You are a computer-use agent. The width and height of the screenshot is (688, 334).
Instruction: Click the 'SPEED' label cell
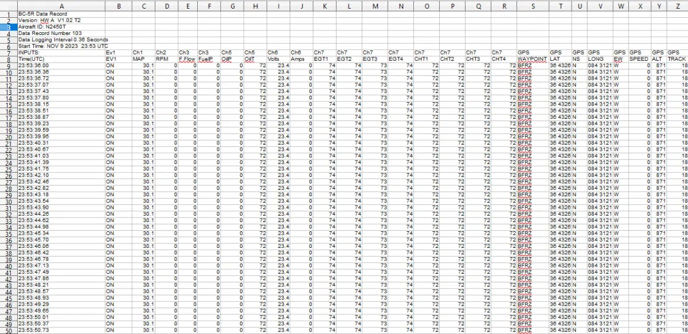[639, 59]
